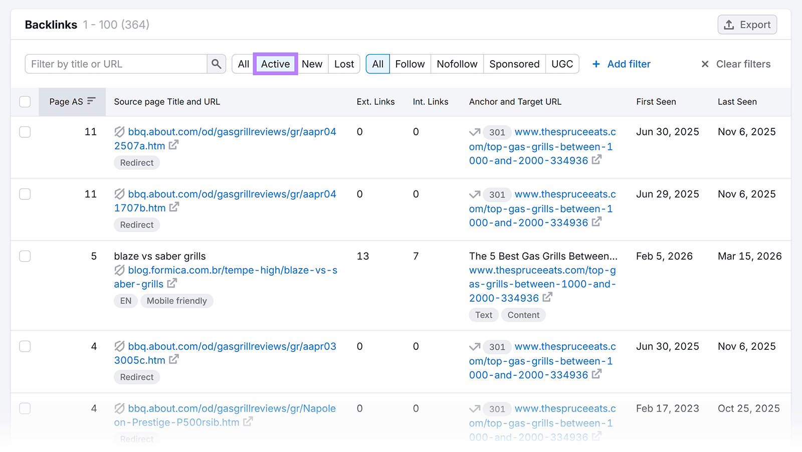Viewport: 802px width, 452px height.
Task: Open the external link icon next to blog.formica.com.br
Action: click(172, 284)
